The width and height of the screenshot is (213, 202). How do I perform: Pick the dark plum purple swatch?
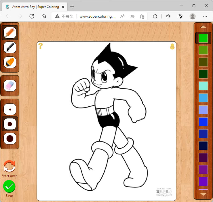(203, 158)
